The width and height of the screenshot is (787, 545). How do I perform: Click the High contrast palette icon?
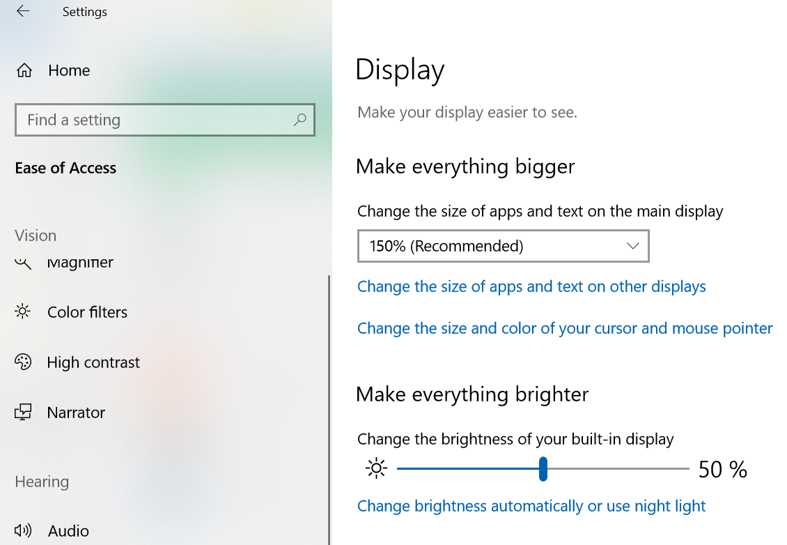(23, 362)
